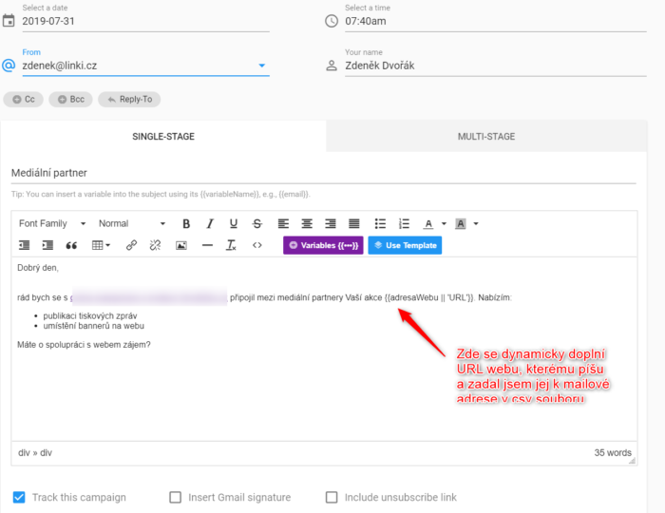Remove link with unlink icon
The width and height of the screenshot is (665, 513).
pos(155,245)
